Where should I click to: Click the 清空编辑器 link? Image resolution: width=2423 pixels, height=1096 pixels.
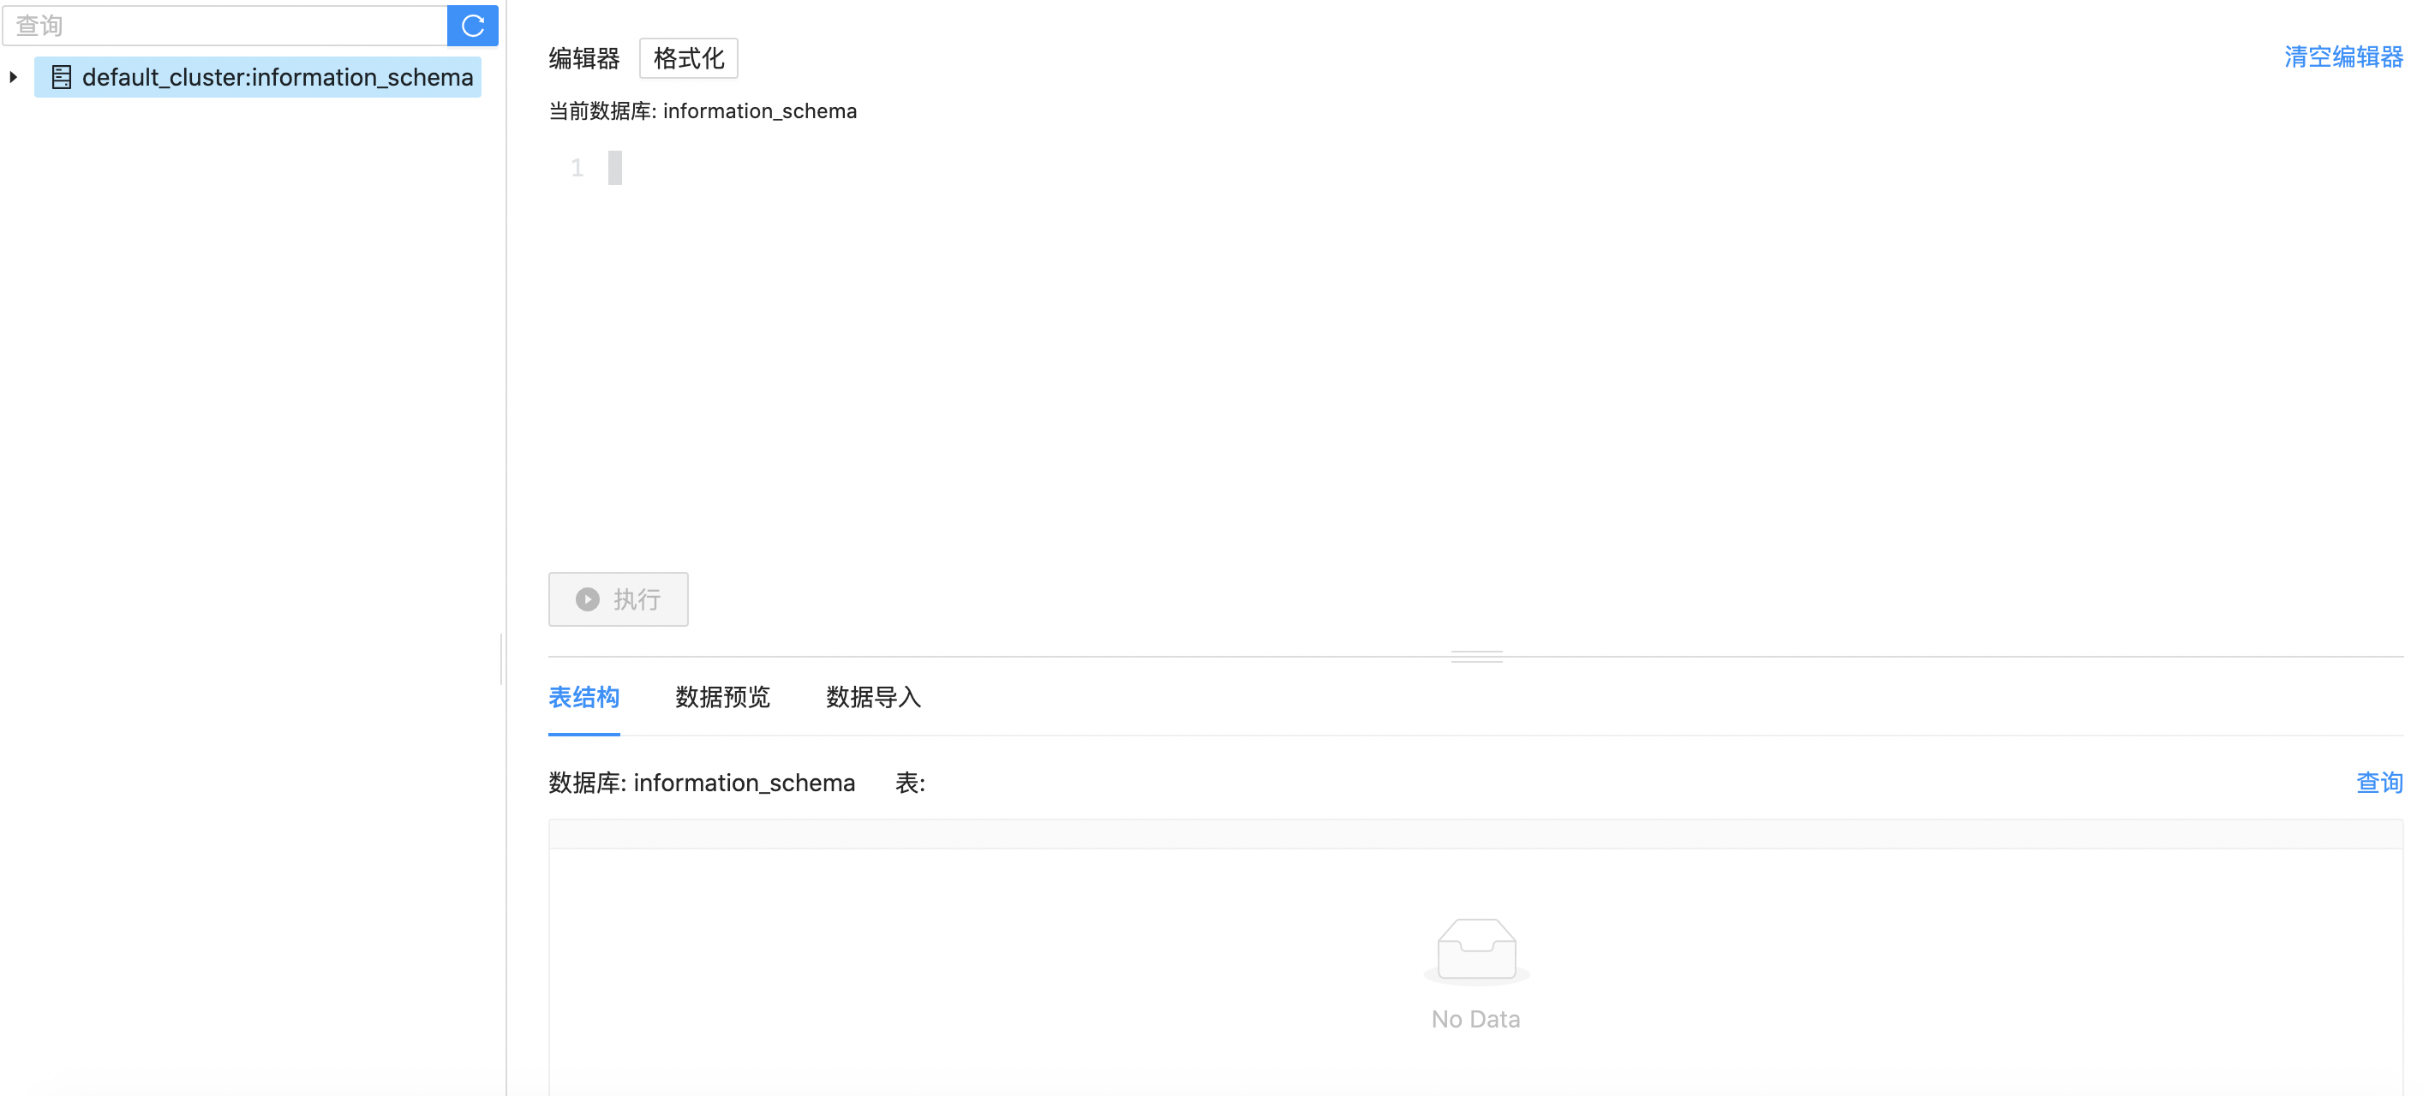[2343, 57]
